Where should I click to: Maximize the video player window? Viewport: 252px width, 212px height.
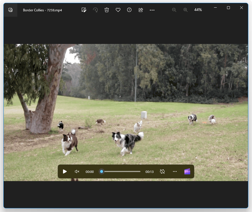[228, 8]
